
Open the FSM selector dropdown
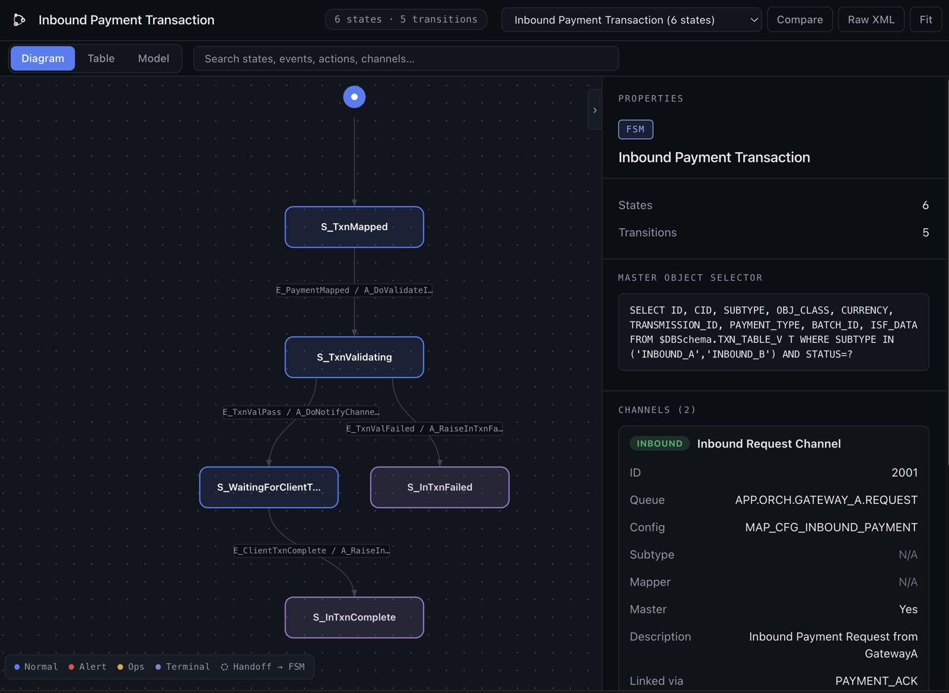(631, 20)
